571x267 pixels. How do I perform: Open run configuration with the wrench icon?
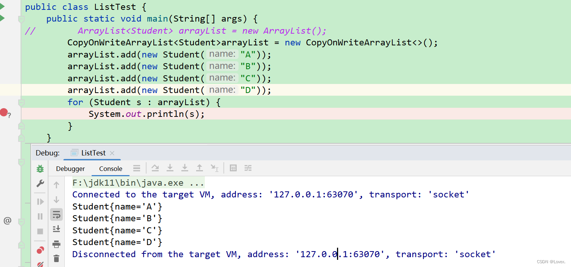[40, 183]
